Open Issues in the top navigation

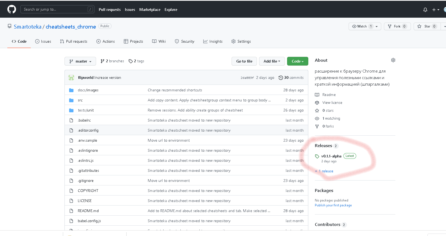130,10
